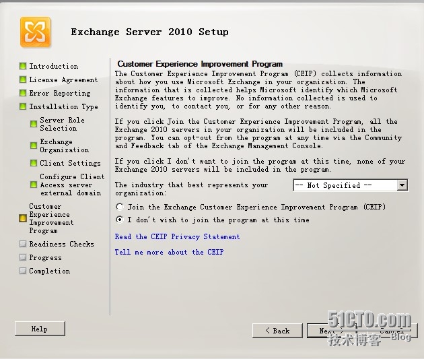The width and height of the screenshot is (424, 359).
Task: Select the Progress step label
Action: coord(45,257)
